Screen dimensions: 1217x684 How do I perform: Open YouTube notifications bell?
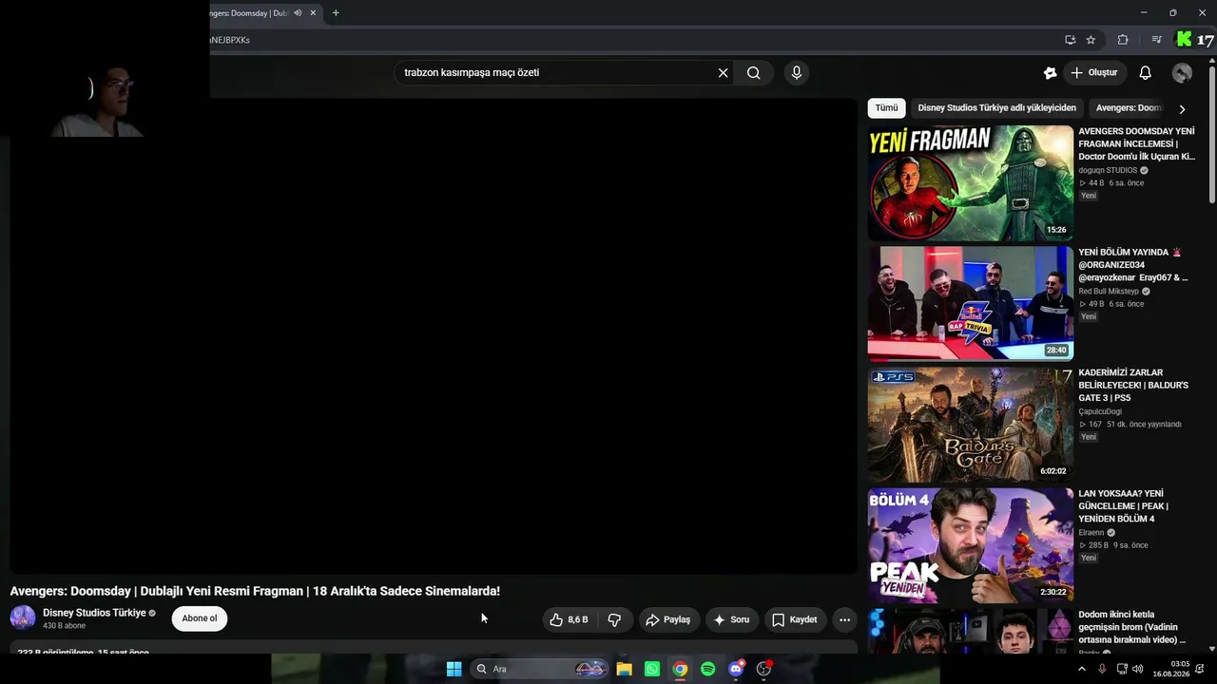coord(1146,73)
